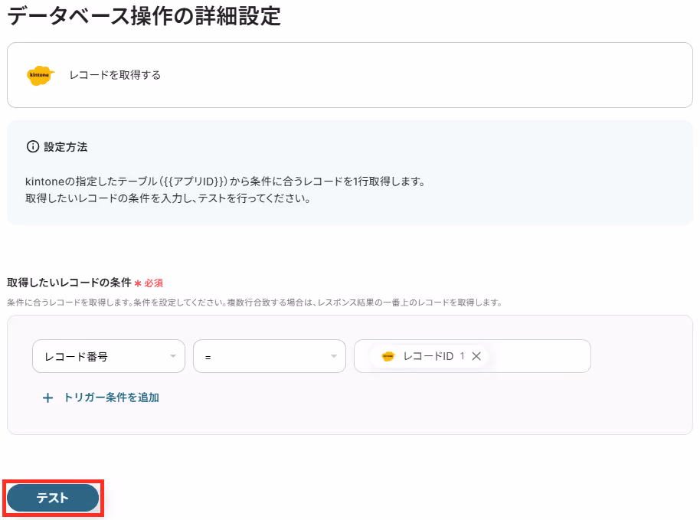700x520 pixels.
Task: Click the line starting kintoneの指定したテーブル
Action: 225,182
